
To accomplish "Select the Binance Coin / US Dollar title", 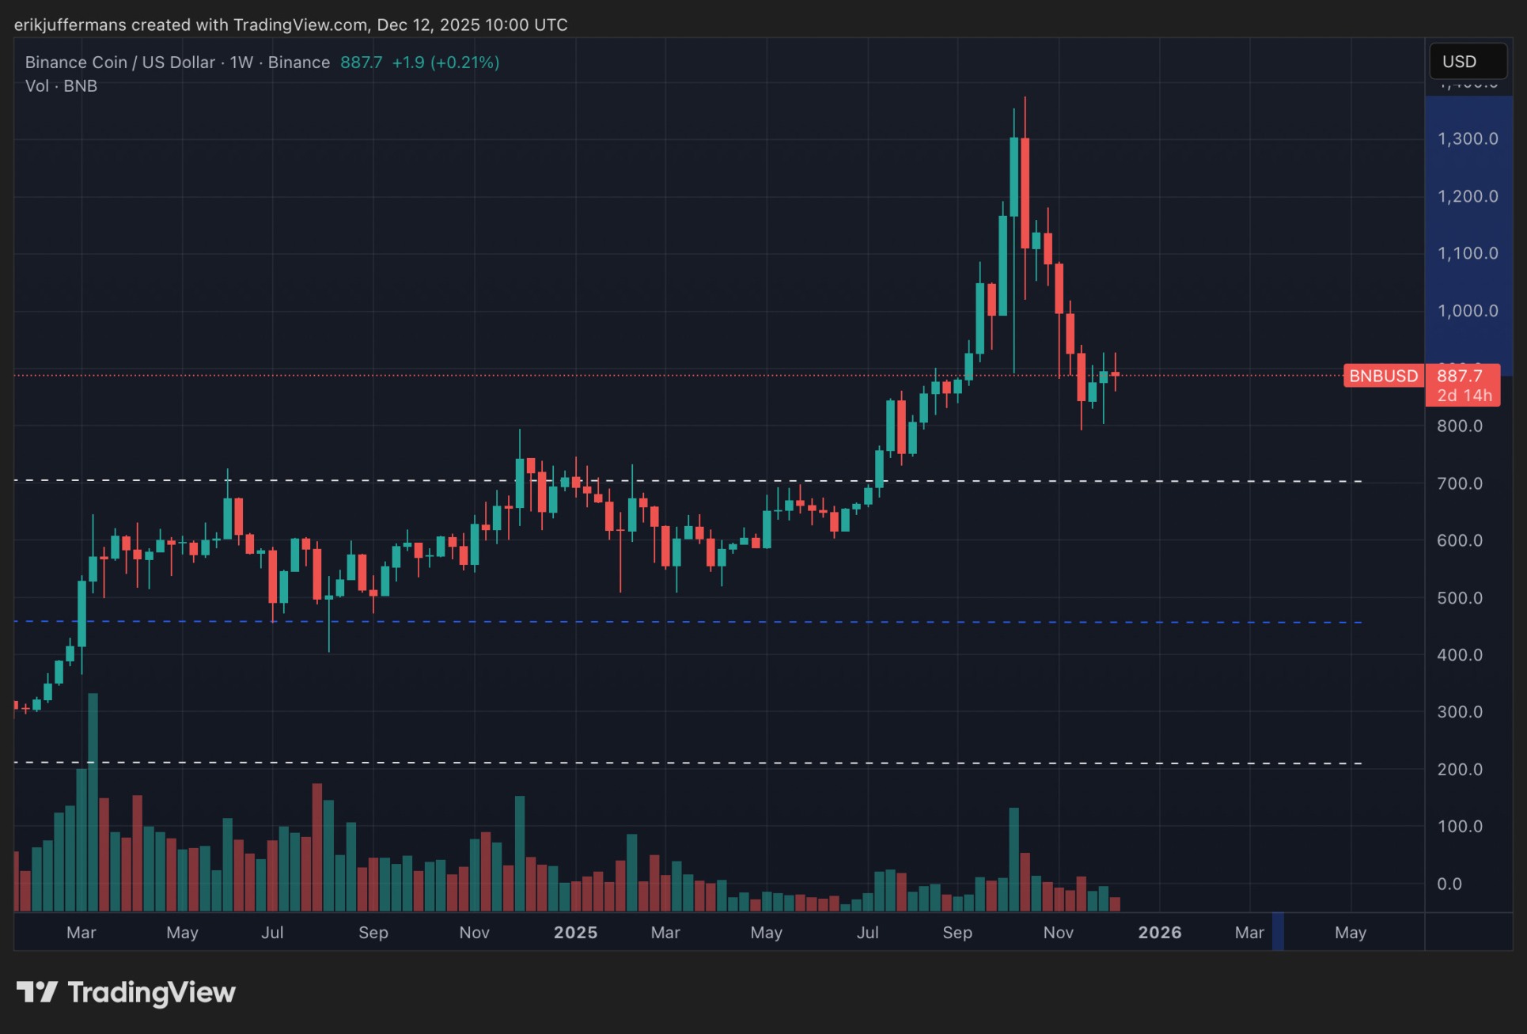I will (x=119, y=62).
